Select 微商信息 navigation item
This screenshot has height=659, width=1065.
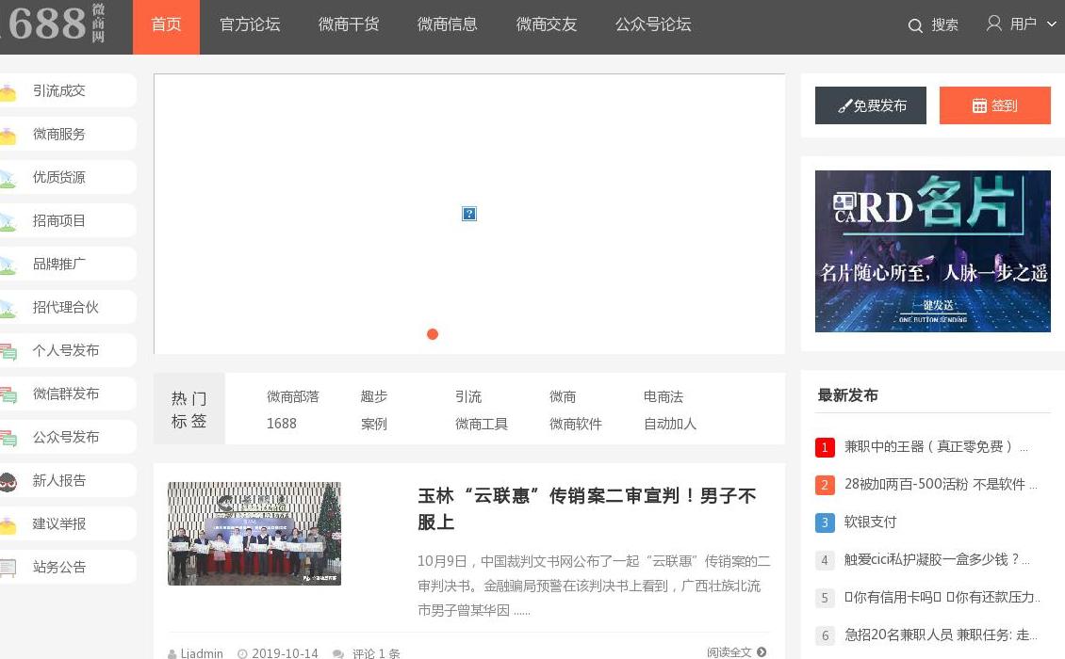pyautogui.click(x=448, y=24)
